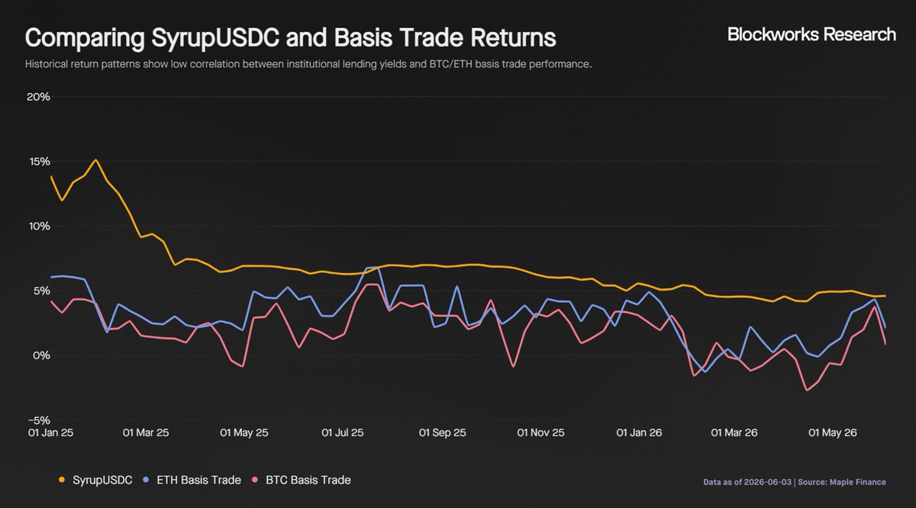Toggle the SyrupUSDC legend label
Screen dimensions: 916x508
click(x=102, y=481)
